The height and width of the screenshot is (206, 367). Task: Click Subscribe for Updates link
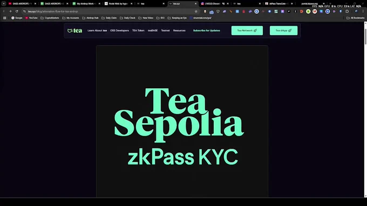click(x=206, y=31)
